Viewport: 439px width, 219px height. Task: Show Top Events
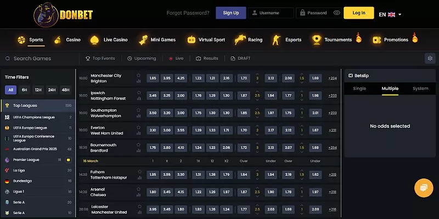tap(100, 59)
